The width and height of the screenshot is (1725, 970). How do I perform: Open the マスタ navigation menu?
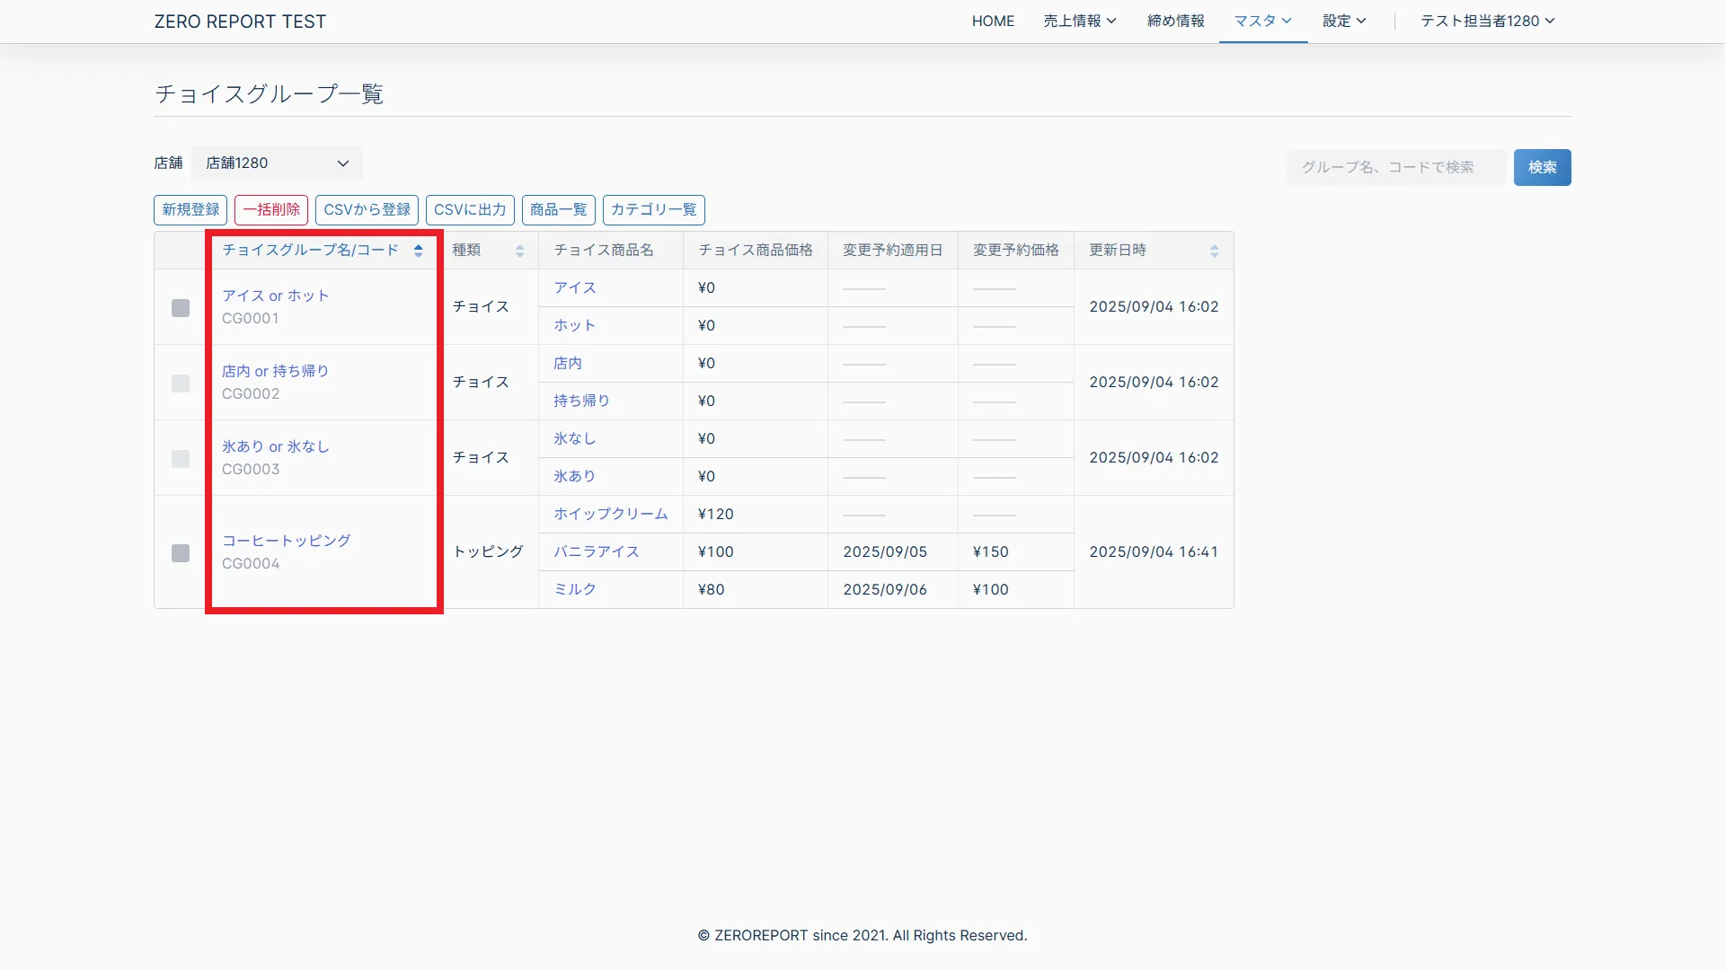tap(1262, 21)
